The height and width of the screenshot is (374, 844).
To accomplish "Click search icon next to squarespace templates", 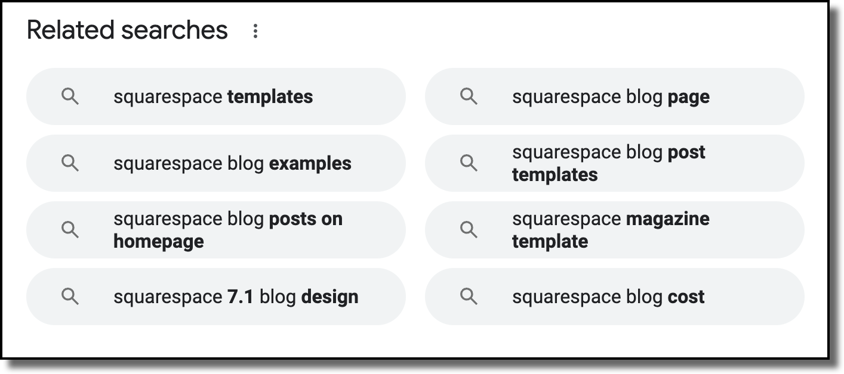I will [x=70, y=96].
